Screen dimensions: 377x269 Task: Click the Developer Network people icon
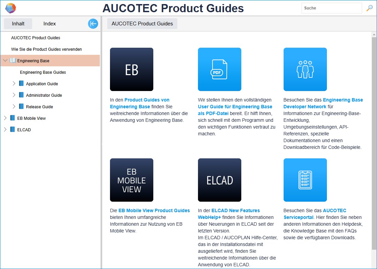(x=305, y=69)
